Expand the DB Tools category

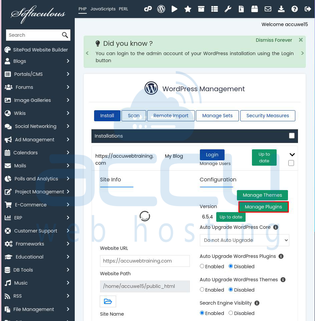click(68, 270)
